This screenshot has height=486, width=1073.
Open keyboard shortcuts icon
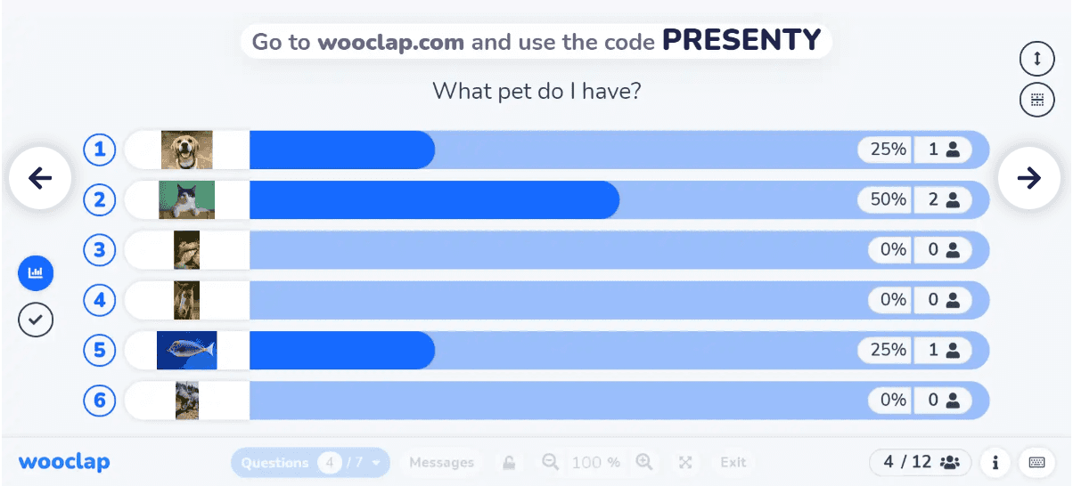point(1036,462)
